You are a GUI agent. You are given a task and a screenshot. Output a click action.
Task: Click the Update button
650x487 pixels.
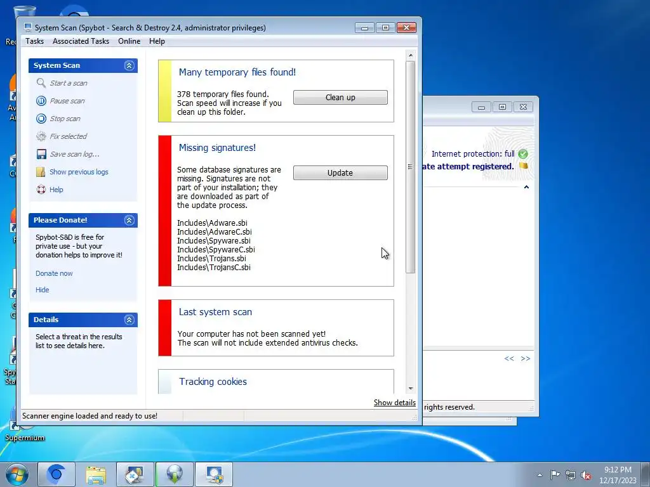click(340, 172)
